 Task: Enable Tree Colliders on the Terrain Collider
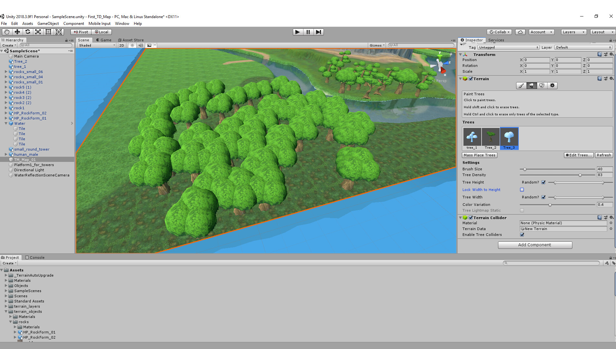522,235
